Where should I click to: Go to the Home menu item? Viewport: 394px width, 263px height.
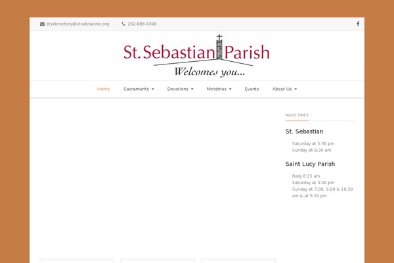tap(103, 89)
